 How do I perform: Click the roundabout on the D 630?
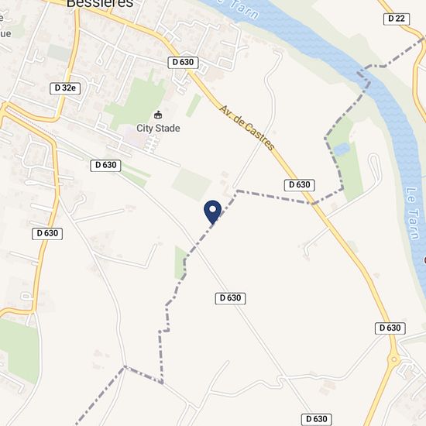pos(393,360)
